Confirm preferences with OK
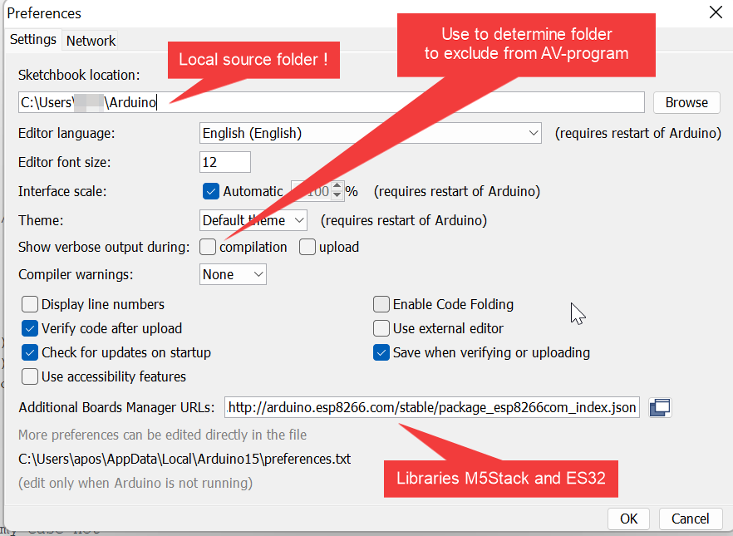 (x=629, y=519)
